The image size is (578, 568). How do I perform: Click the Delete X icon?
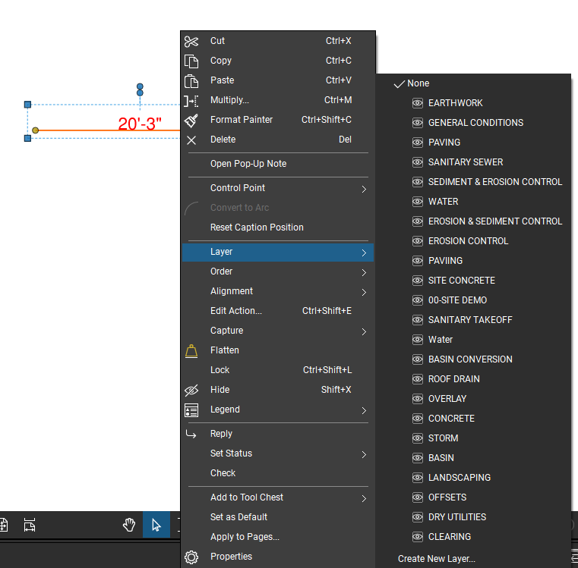(x=191, y=140)
